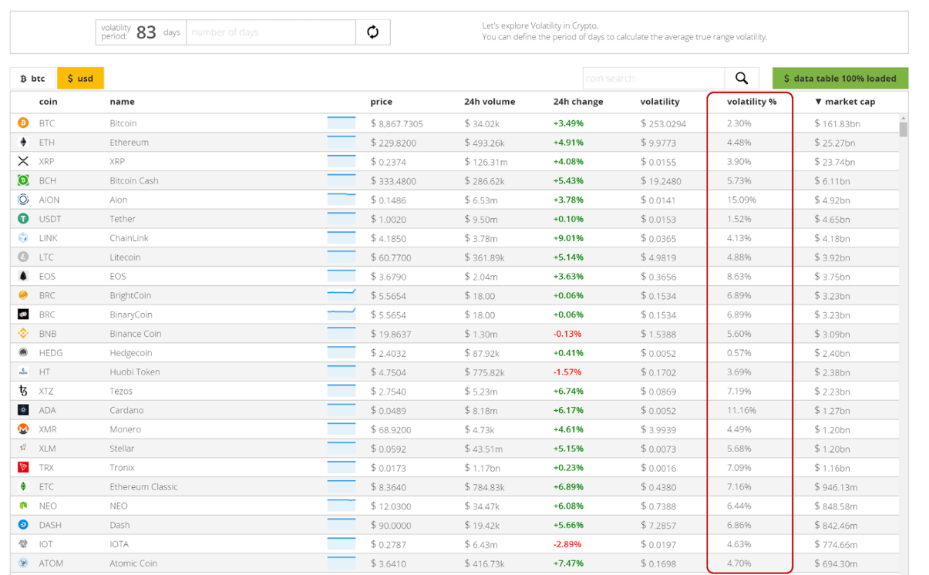Click the Bitcoin Cash BCH icon
This screenshot has width=929, height=575.
[23, 180]
